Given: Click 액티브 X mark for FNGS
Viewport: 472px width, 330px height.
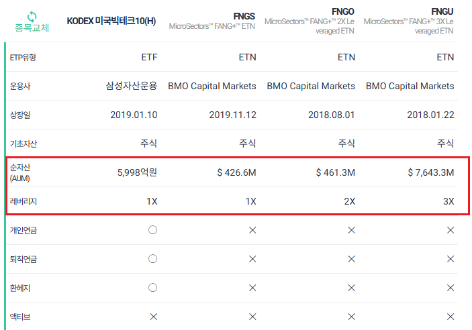Looking at the screenshot, I should (252, 317).
